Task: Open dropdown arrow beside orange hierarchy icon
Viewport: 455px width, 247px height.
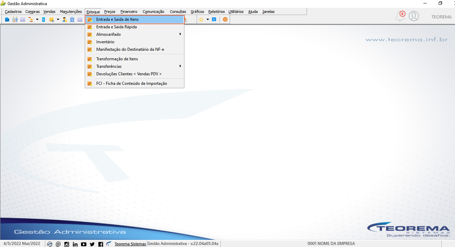Action: point(37,19)
